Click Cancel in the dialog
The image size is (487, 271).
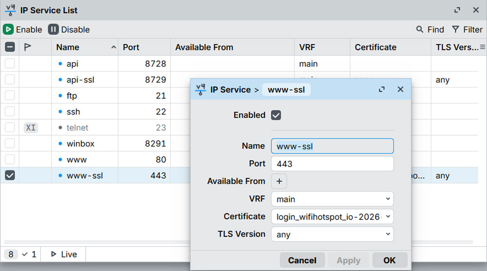[x=302, y=260]
